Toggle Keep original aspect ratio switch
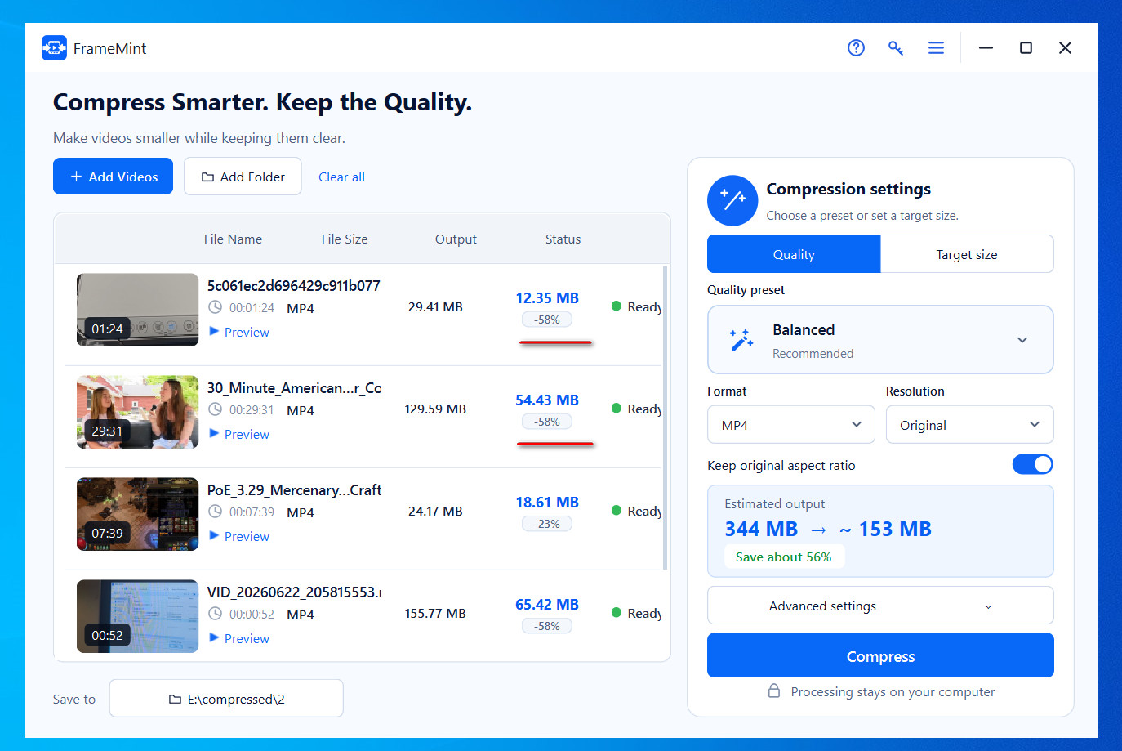 click(1032, 464)
